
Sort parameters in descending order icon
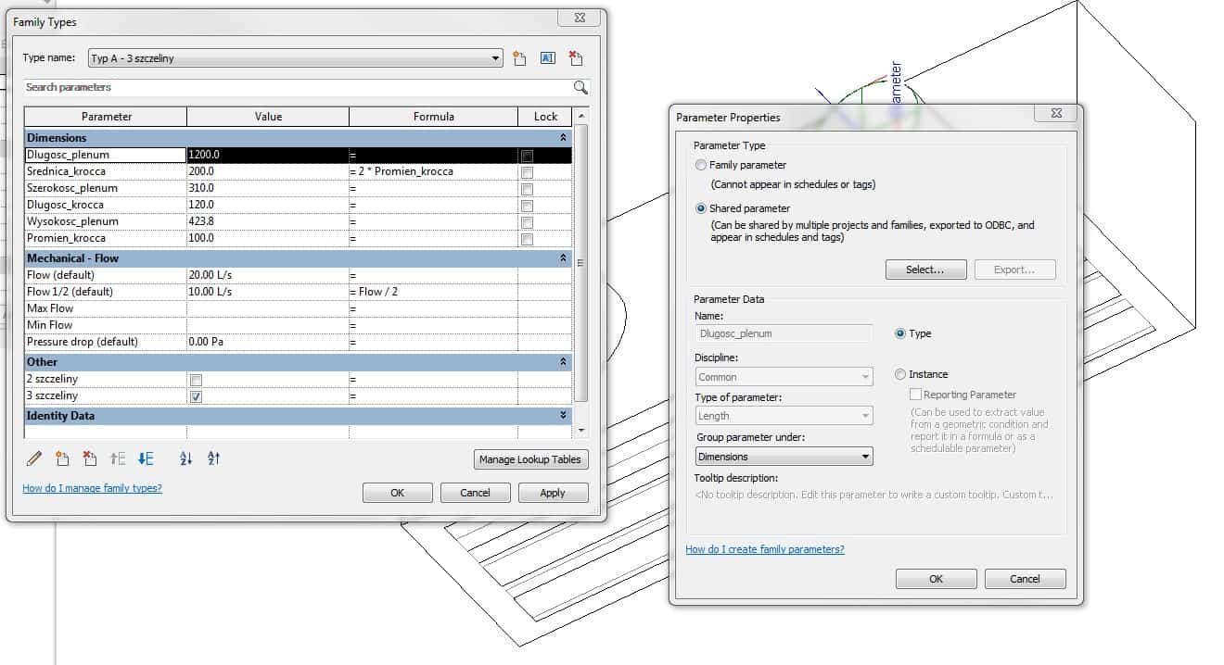click(213, 458)
